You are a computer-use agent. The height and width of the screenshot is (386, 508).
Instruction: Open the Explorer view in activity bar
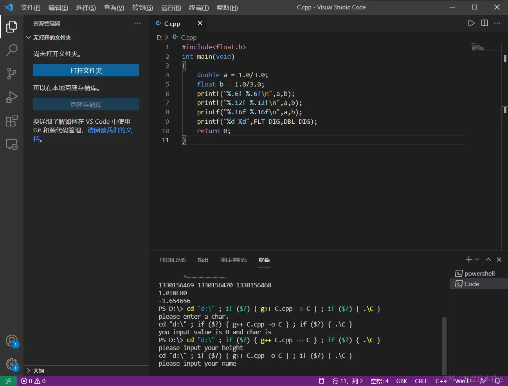pos(12,27)
